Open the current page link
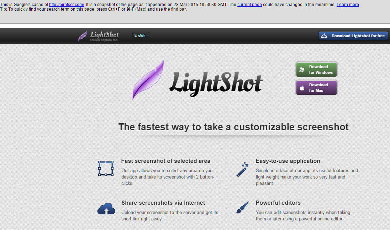Screen dimensions: 390x230 coord(249,5)
